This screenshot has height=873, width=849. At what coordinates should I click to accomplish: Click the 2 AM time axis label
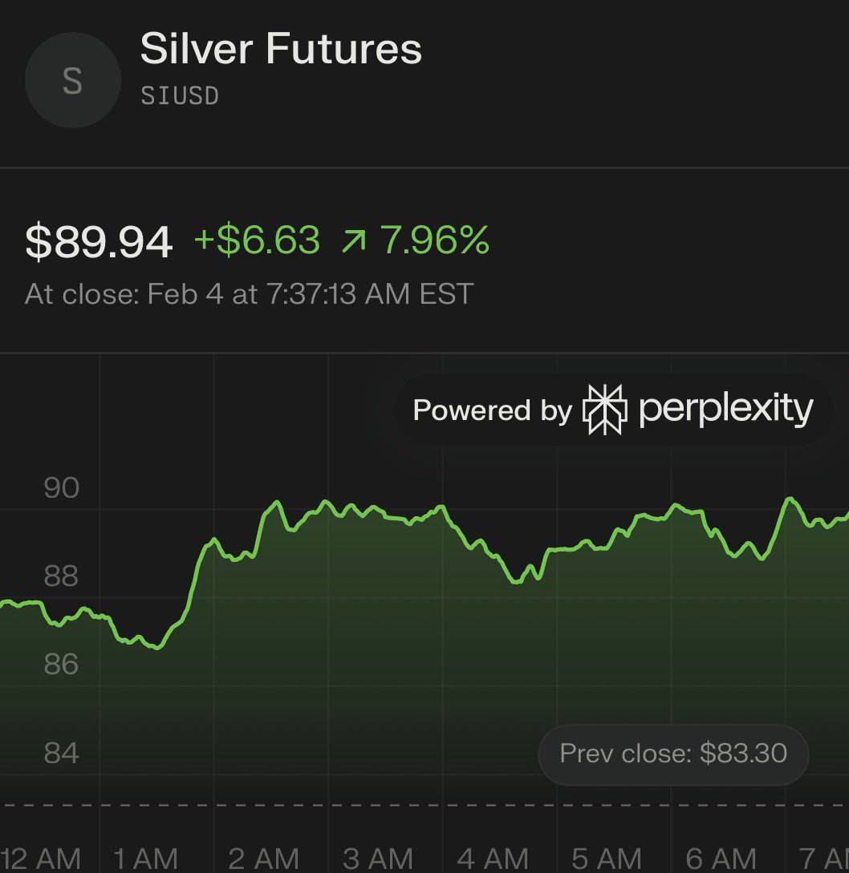pyautogui.click(x=263, y=859)
